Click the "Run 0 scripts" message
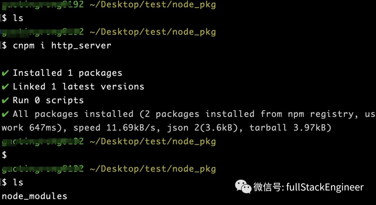 click(48, 101)
